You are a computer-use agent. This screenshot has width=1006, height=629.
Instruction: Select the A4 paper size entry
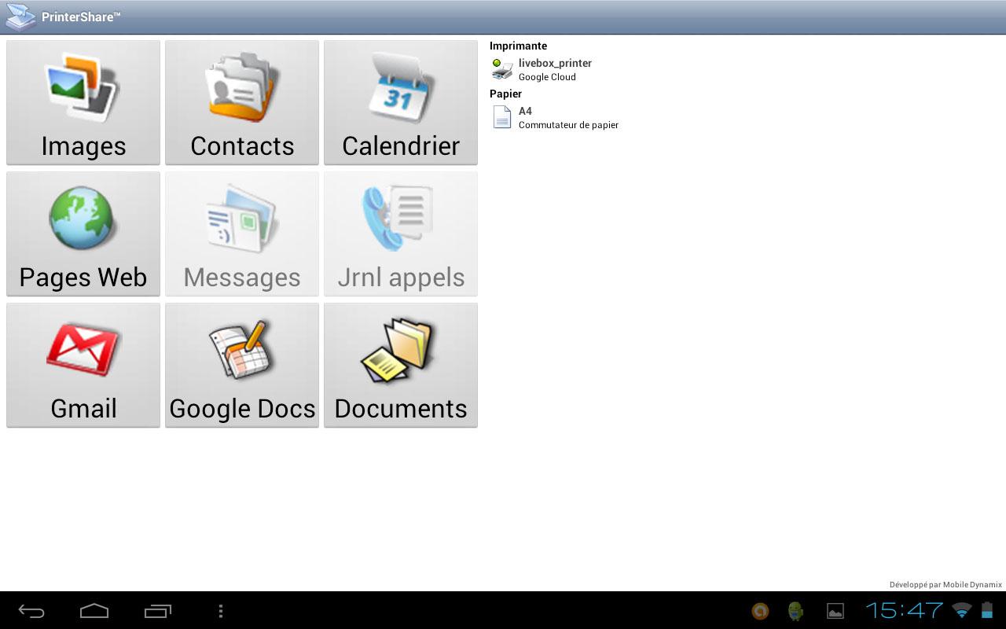(x=525, y=111)
